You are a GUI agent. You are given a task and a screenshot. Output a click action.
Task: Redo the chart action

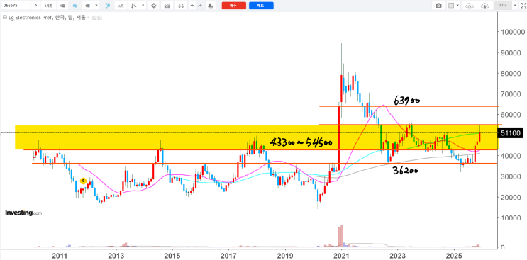pos(200,6)
